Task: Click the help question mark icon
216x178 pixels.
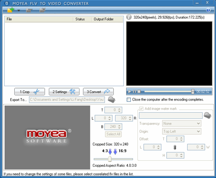Action: [x=208, y=10]
